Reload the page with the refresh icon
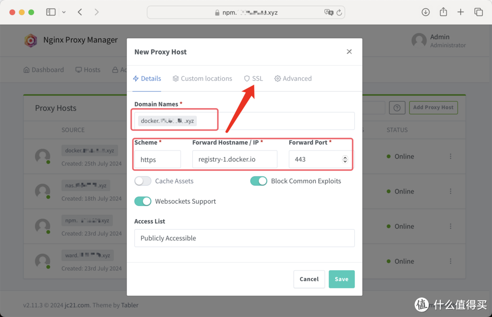492x317 pixels. pos(339,13)
